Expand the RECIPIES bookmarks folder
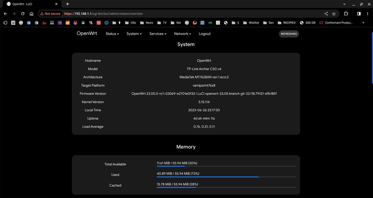 coord(287,23)
